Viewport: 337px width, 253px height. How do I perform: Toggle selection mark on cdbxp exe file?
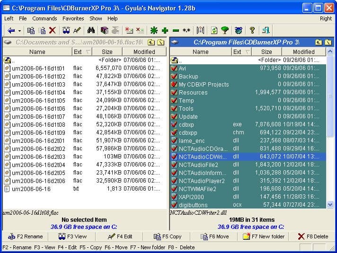click(174, 125)
